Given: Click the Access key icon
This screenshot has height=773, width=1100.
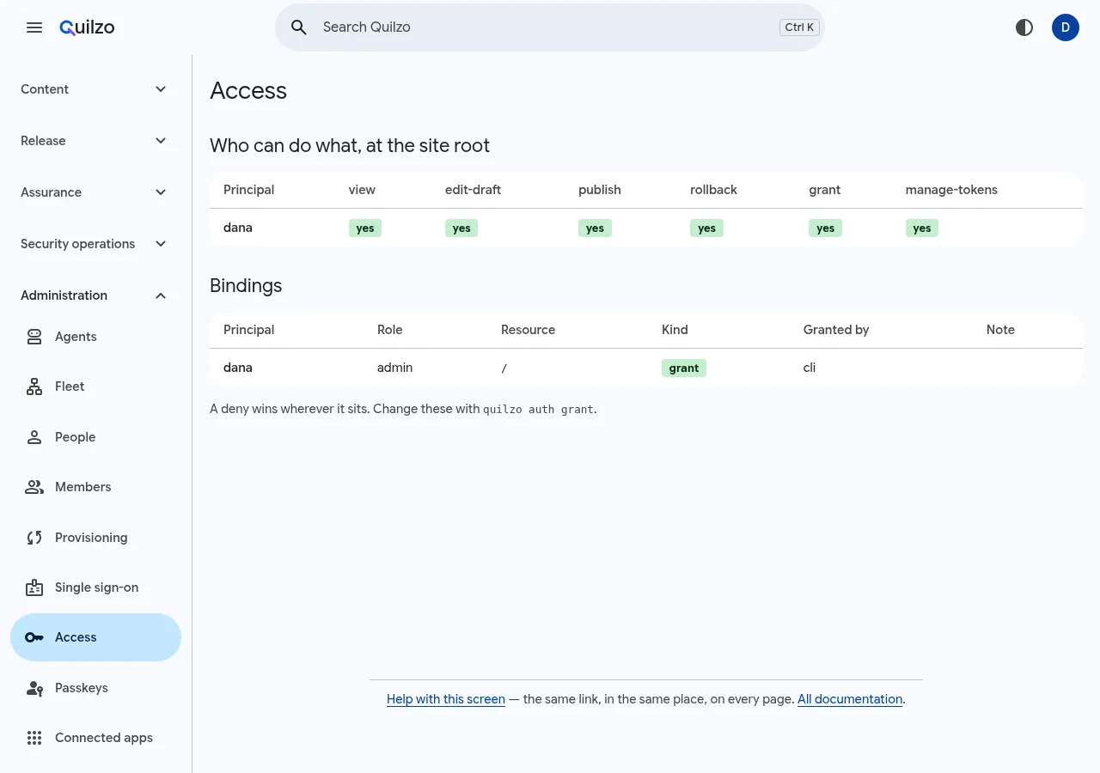Looking at the screenshot, I should coord(34,637).
